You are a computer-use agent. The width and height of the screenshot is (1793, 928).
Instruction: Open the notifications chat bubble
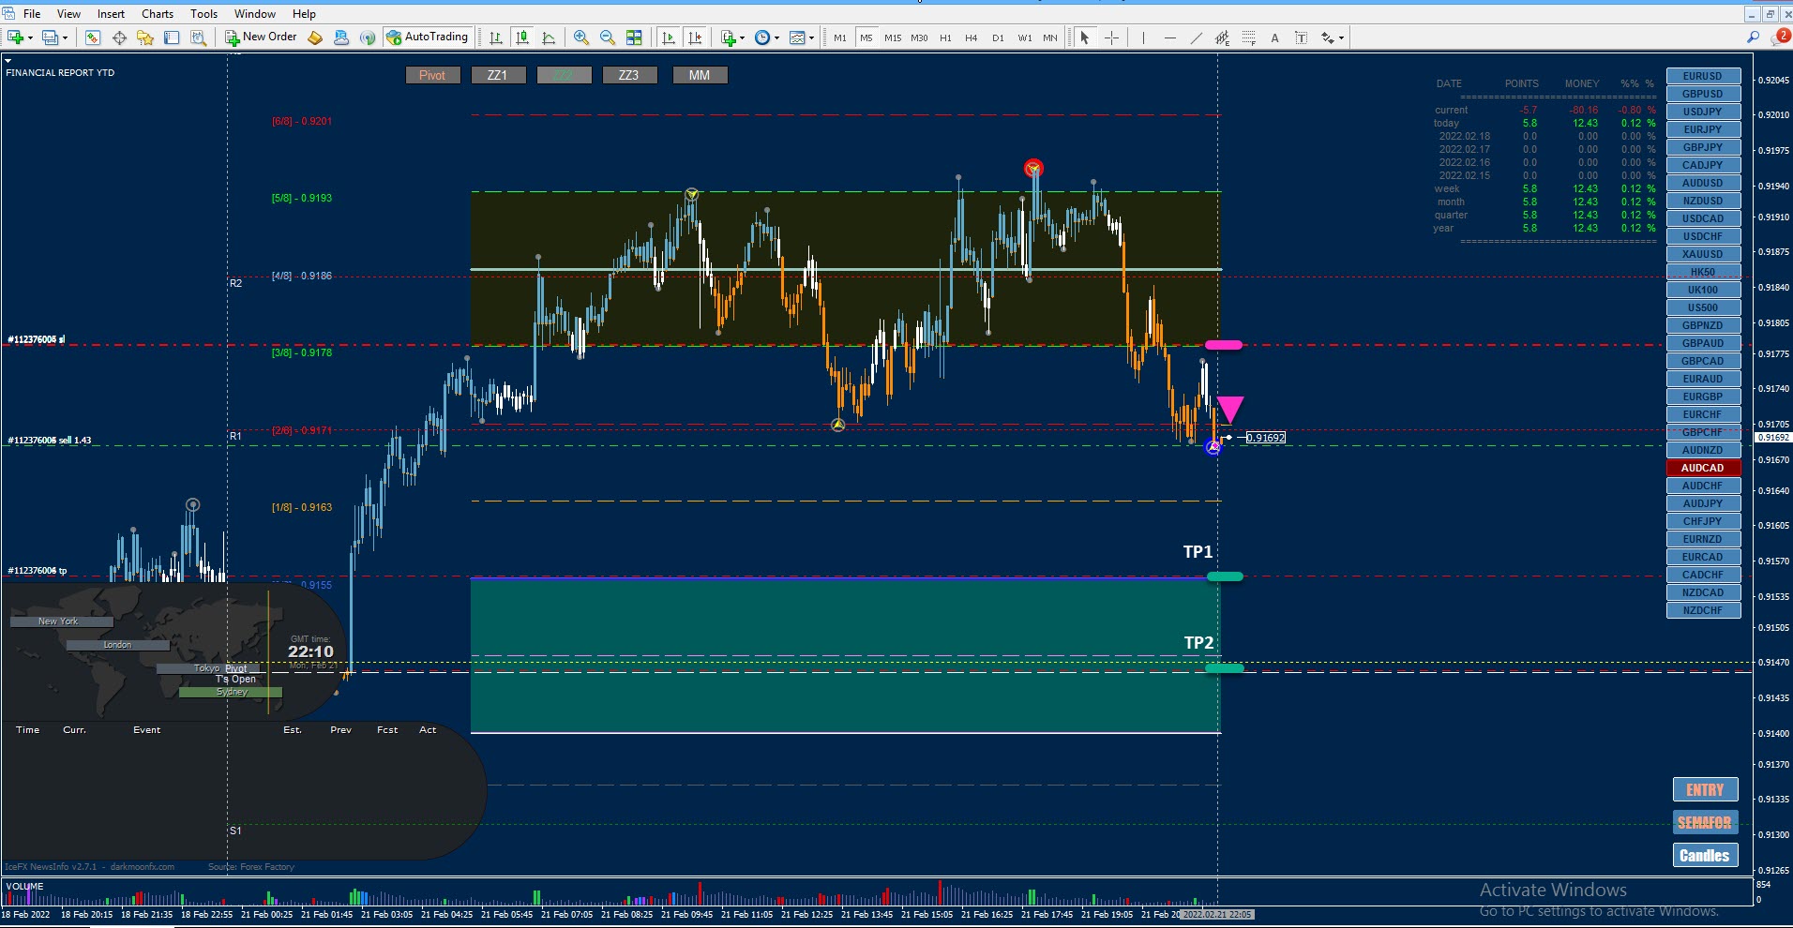[x=1779, y=37]
